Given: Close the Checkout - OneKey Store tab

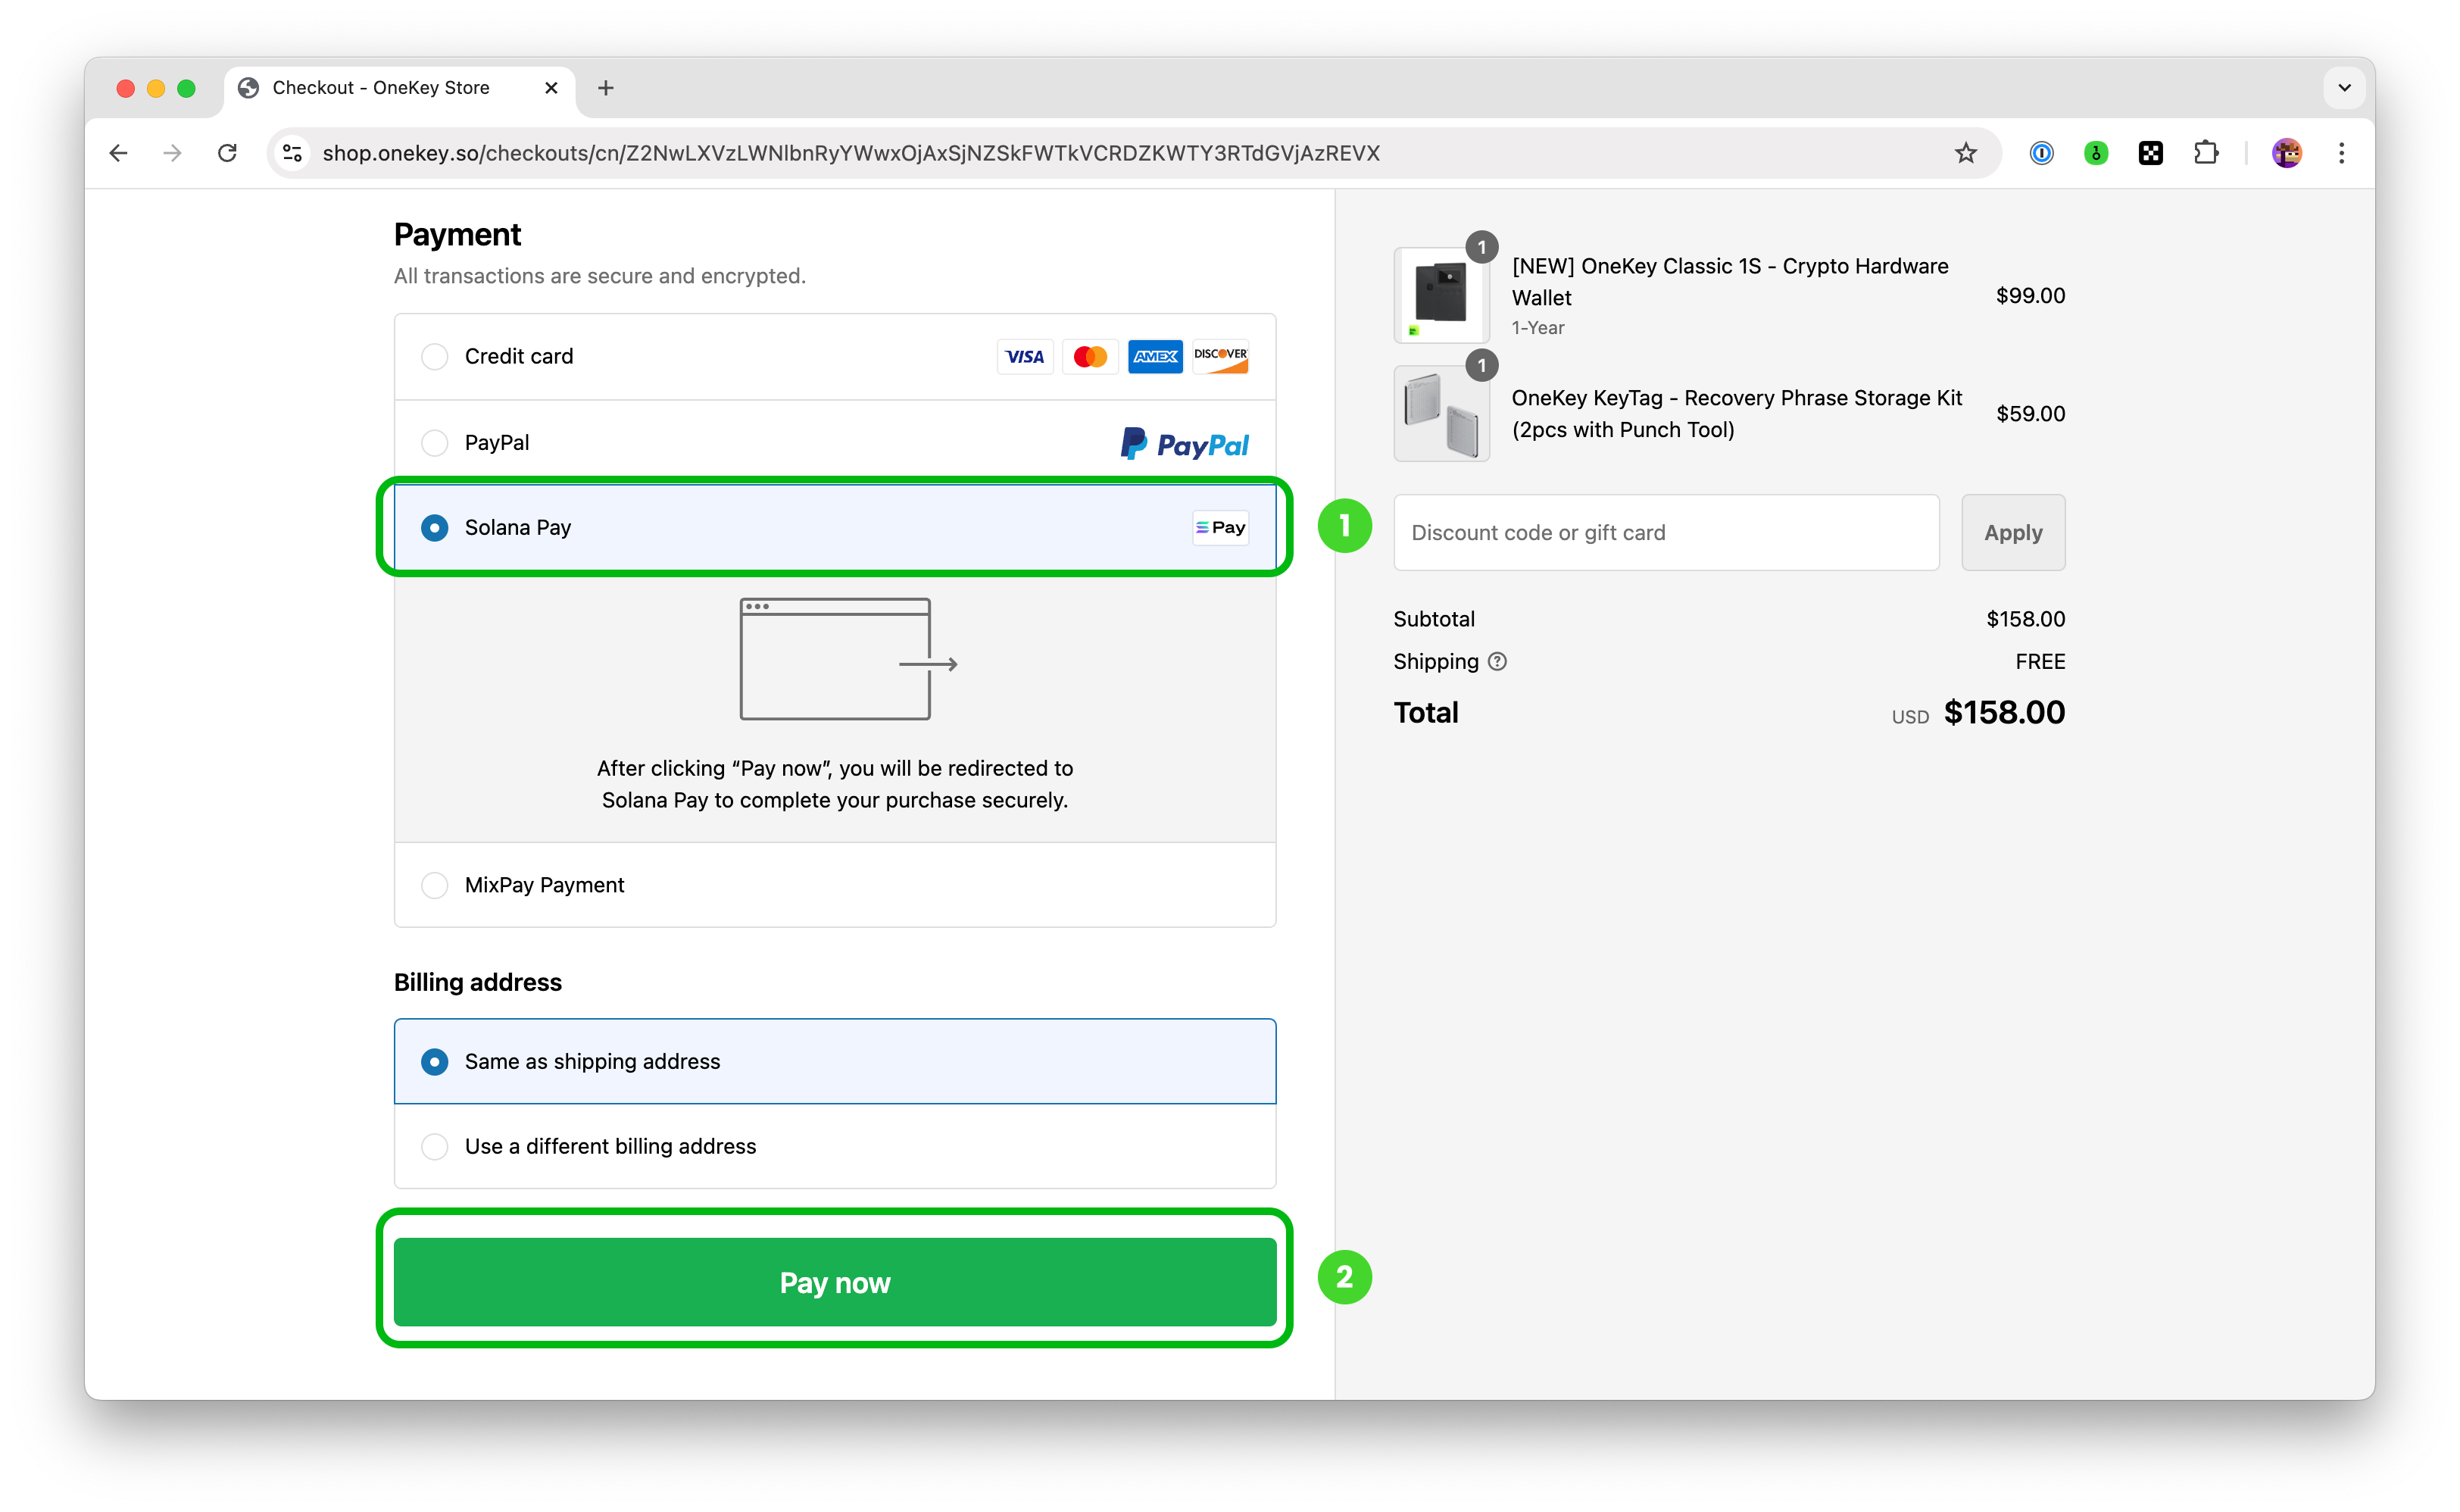Looking at the screenshot, I should click(551, 88).
